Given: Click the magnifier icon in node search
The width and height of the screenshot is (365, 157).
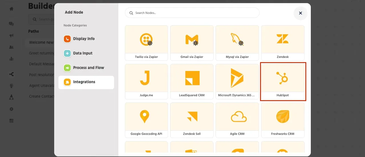Looking at the screenshot, I should point(131,13).
